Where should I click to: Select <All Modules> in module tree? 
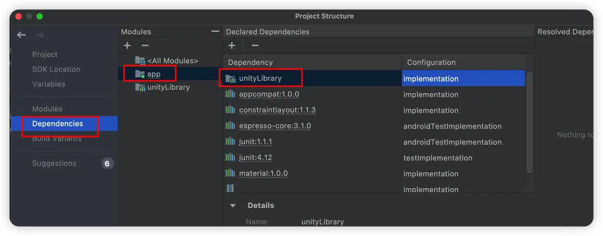pos(173,61)
